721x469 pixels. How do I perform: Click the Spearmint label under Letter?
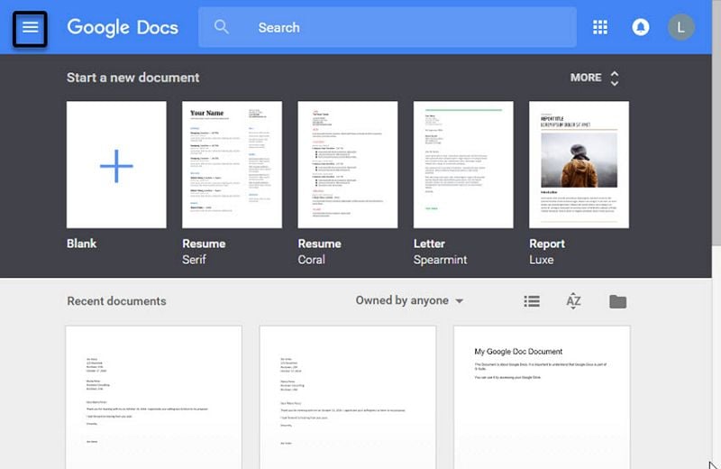click(440, 260)
